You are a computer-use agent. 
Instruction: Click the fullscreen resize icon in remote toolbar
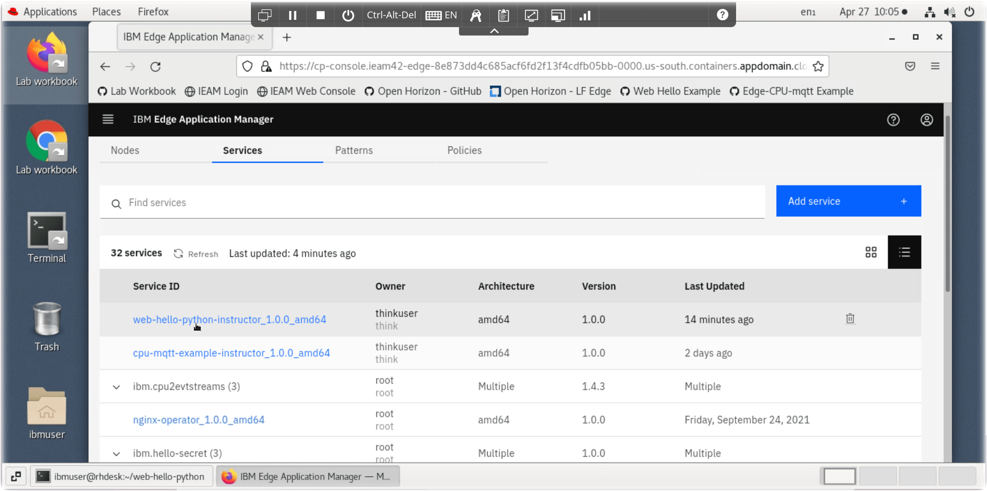coord(531,15)
